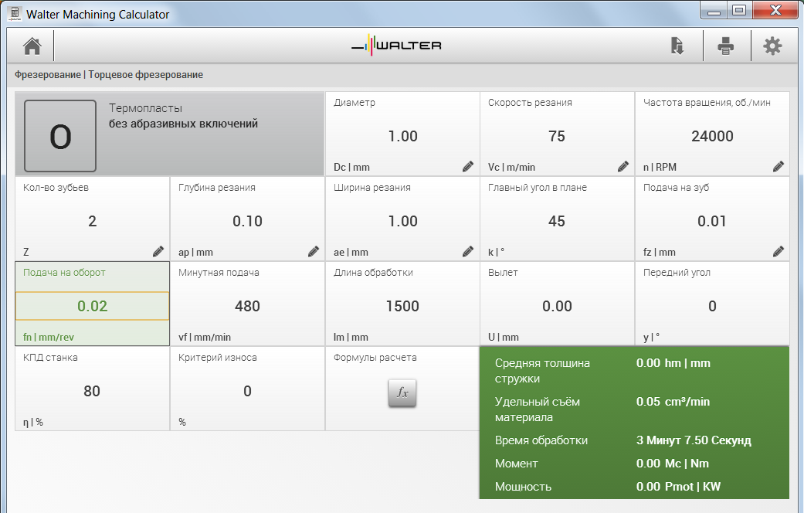Image resolution: width=804 pixels, height=513 pixels.
Task: Click the Вылет value 0.00
Action: [557, 306]
